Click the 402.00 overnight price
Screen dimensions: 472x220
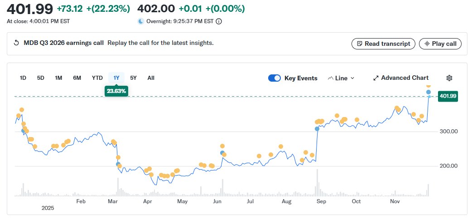click(156, 9)
